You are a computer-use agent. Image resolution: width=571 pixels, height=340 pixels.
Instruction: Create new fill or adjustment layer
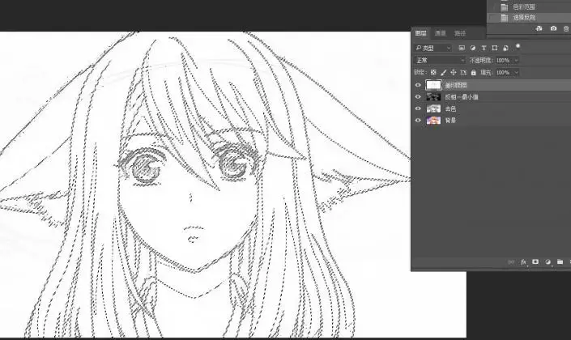pos(548,261)
